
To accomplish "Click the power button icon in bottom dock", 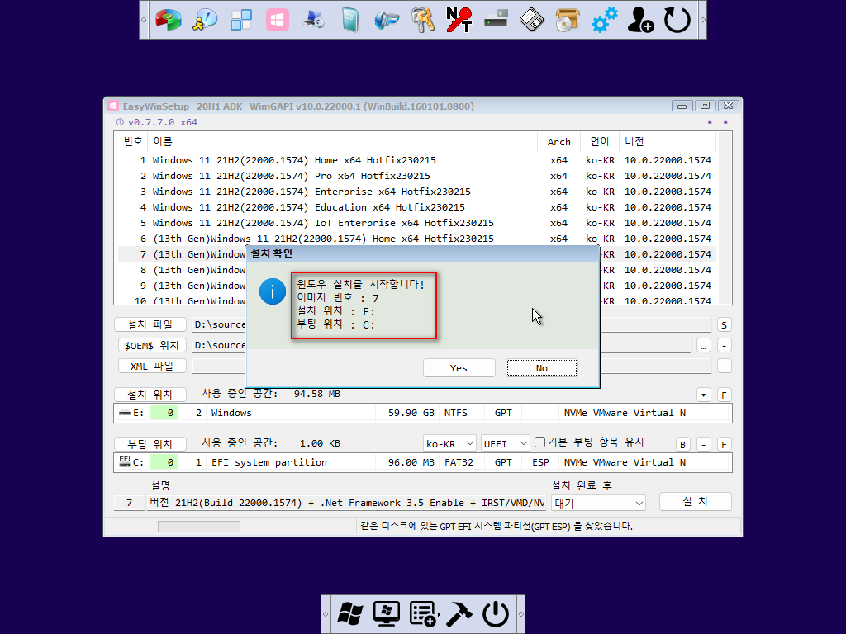I will (496, 614).
